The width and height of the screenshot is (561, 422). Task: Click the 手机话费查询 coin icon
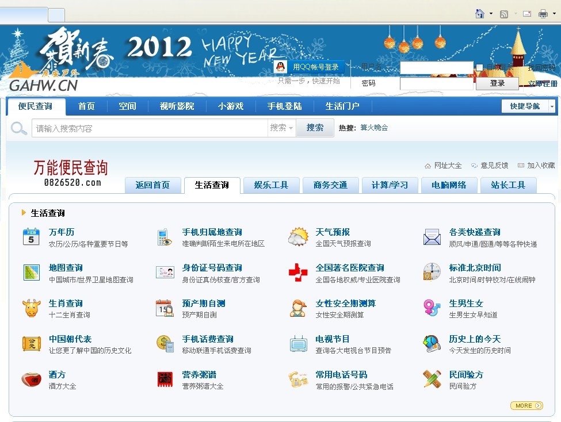pos(165,344)
